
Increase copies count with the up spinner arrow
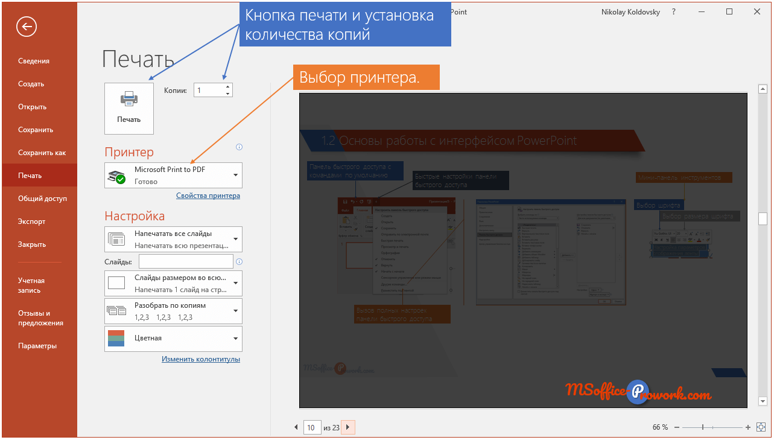227,87
